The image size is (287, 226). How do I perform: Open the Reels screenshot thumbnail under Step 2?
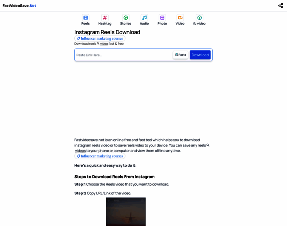click(125, 212)
